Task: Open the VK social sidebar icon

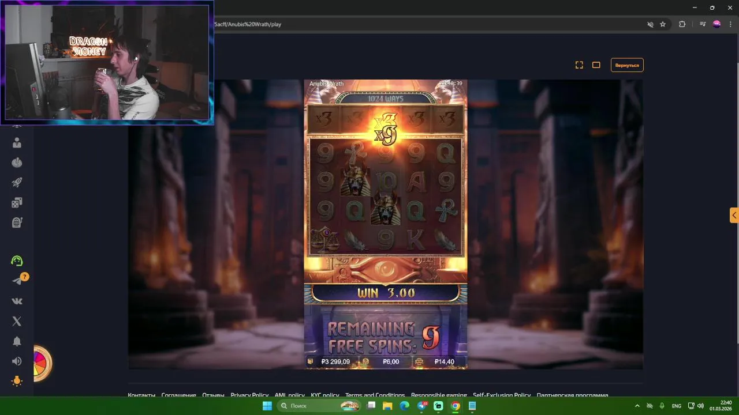Action: pyautogui.click(x=17, y=301)
